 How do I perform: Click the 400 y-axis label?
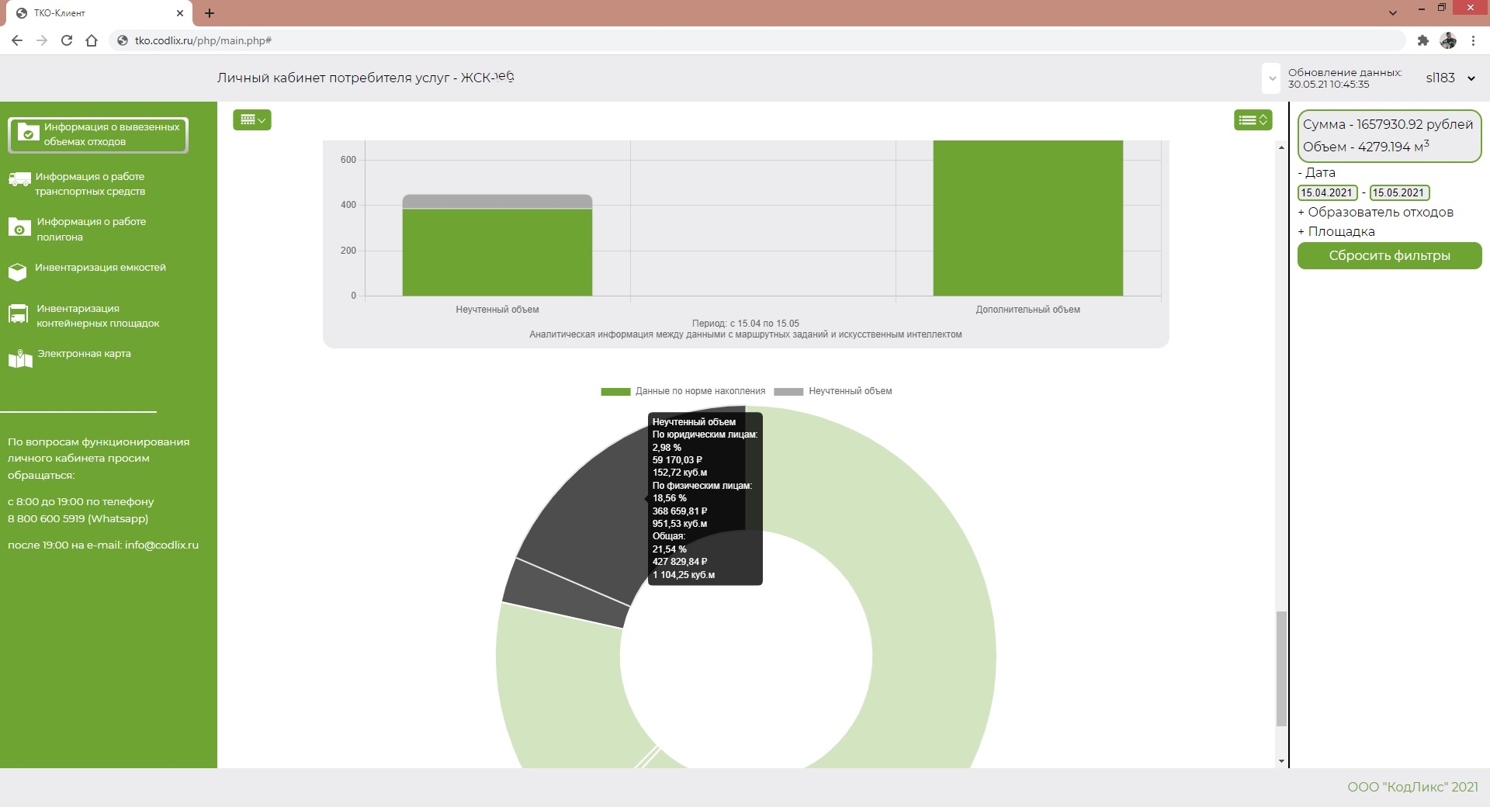click(x=348, y=205)
